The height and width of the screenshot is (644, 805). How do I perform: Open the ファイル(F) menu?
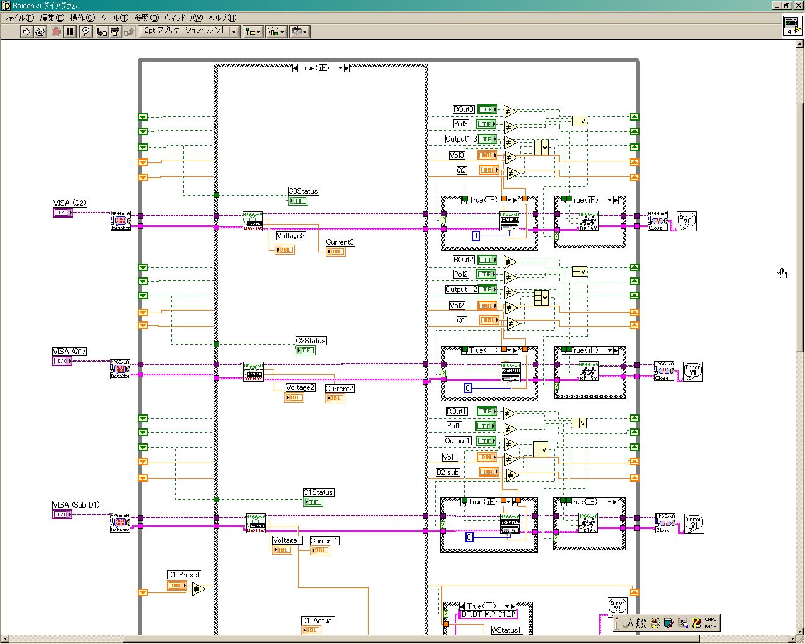pyautogui.click(x=18, y=18)
